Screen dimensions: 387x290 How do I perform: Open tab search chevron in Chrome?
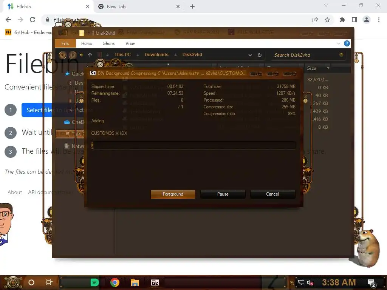coord(326,5)
